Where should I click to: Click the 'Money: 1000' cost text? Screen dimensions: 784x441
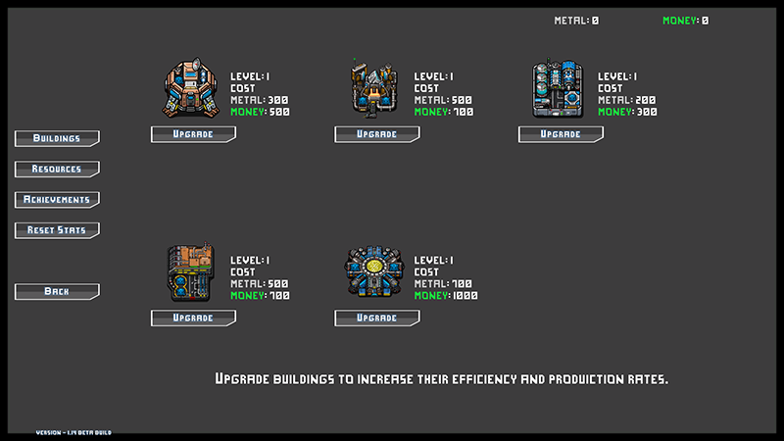click(446, 296)
